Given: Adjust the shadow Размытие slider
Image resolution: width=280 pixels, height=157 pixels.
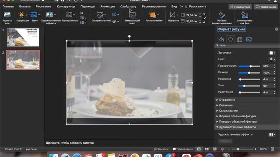Looking at the screenshot, I should [249, 79].
